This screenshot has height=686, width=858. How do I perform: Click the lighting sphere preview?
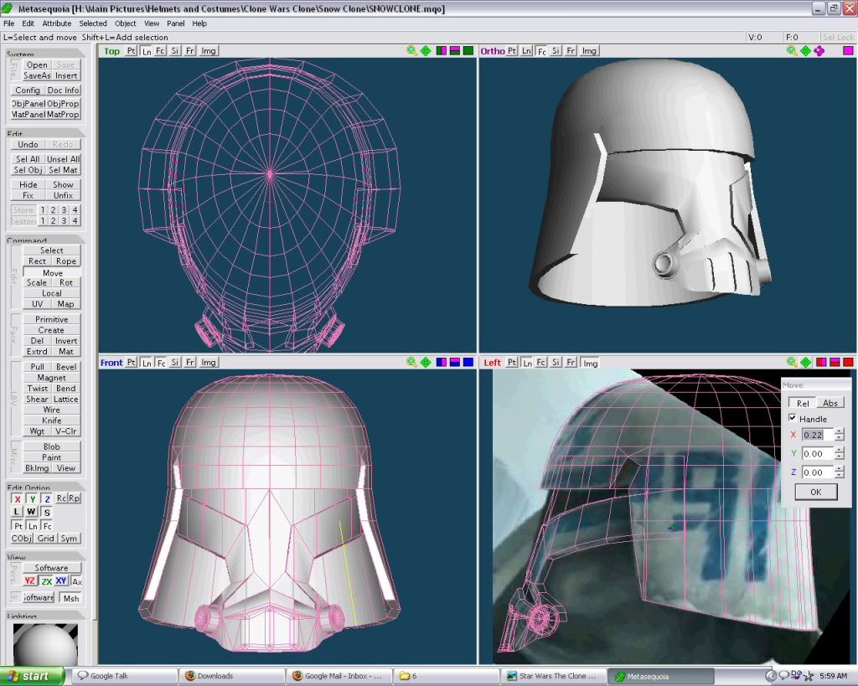pyautogui.click(x=45, y=644)
